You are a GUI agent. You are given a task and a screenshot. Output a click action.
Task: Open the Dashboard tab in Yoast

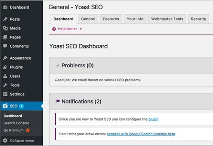click(63, 19)
